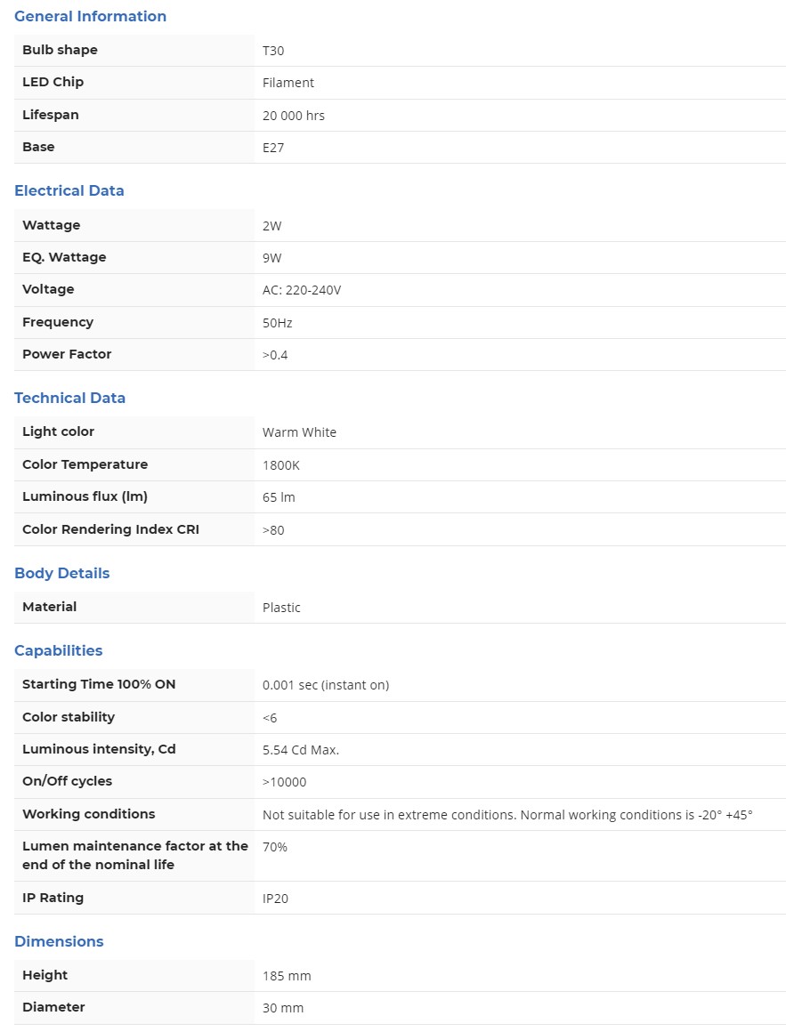Click the 20 000 hrs lifespan value
This screenshot has height=1032, width=786.
click(293, 116)
